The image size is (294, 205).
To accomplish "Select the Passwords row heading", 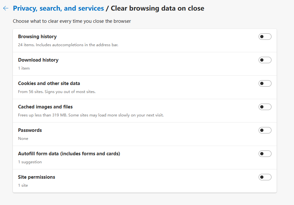I will 30,130.
